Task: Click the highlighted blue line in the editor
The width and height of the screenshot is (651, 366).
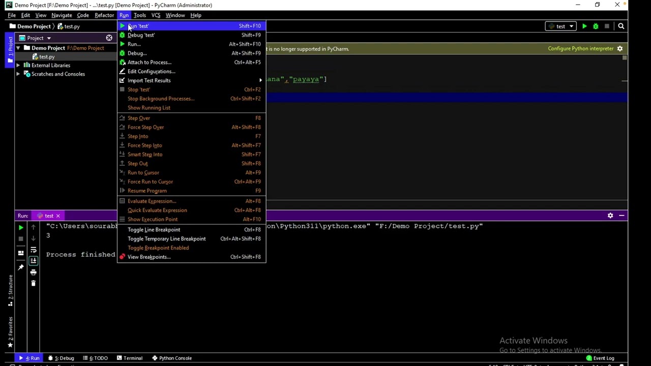Action: 447,98
